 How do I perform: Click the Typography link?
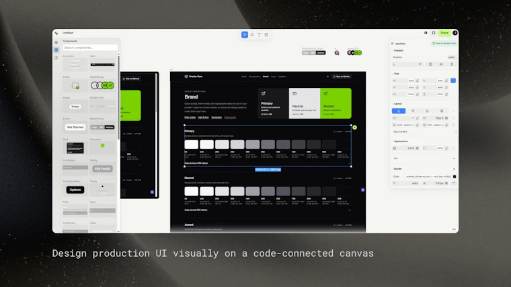[217, 117]
